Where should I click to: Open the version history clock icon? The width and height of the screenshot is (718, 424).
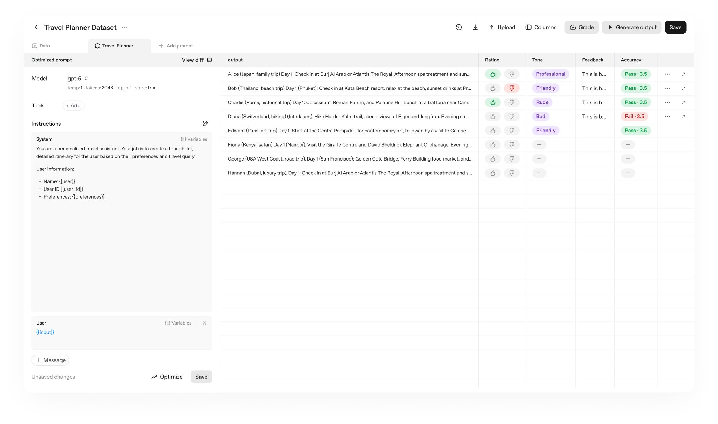459,27
